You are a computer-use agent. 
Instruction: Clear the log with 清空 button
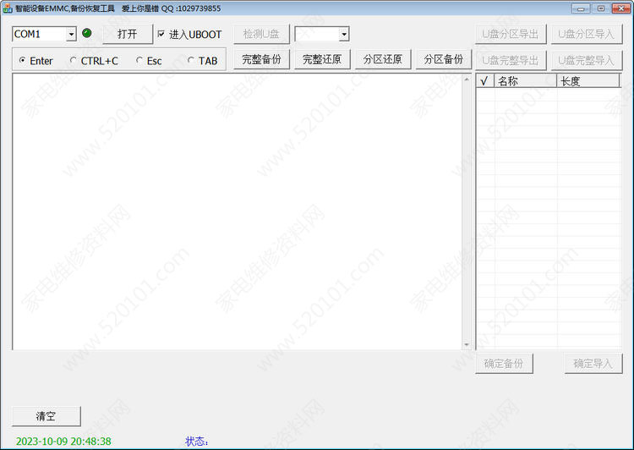click(46, 416)
